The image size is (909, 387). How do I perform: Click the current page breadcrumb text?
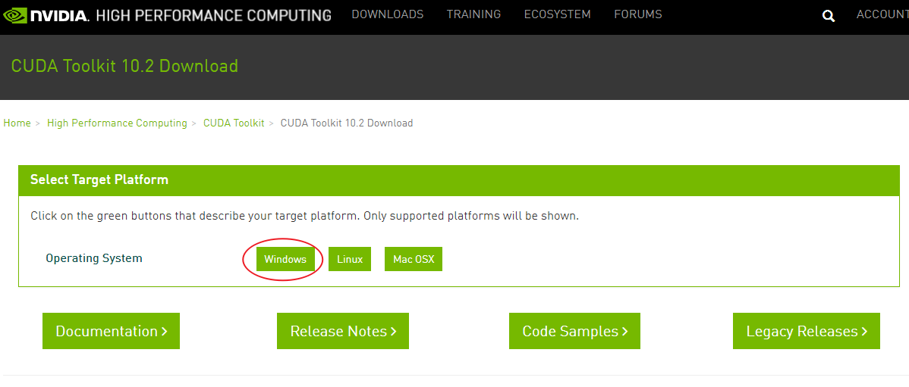tap(347, 123)
